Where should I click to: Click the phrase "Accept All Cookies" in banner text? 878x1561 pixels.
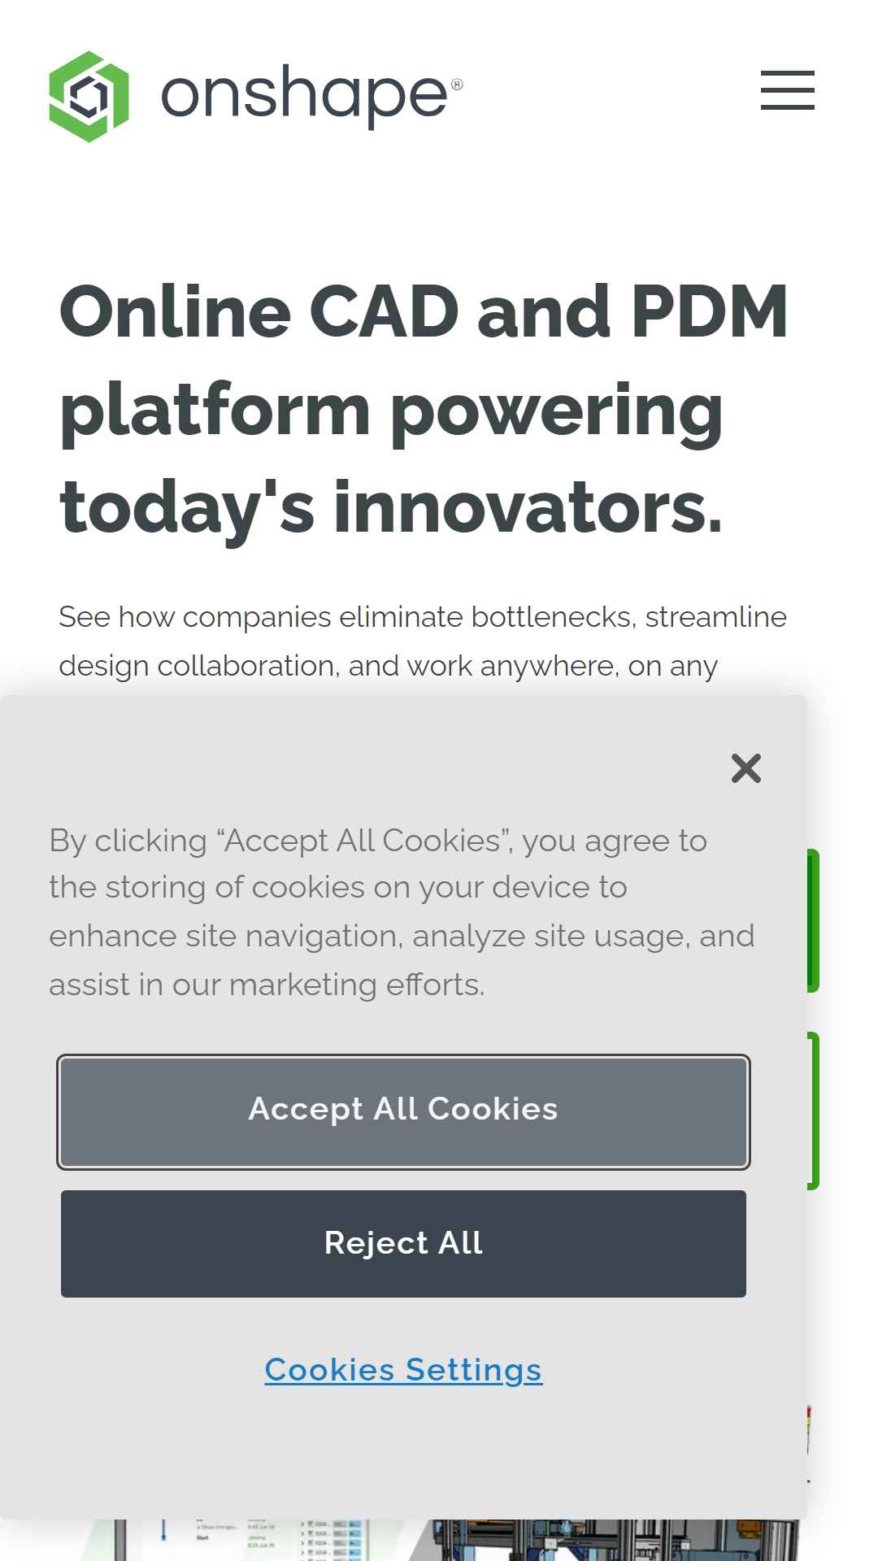(363, 841)
